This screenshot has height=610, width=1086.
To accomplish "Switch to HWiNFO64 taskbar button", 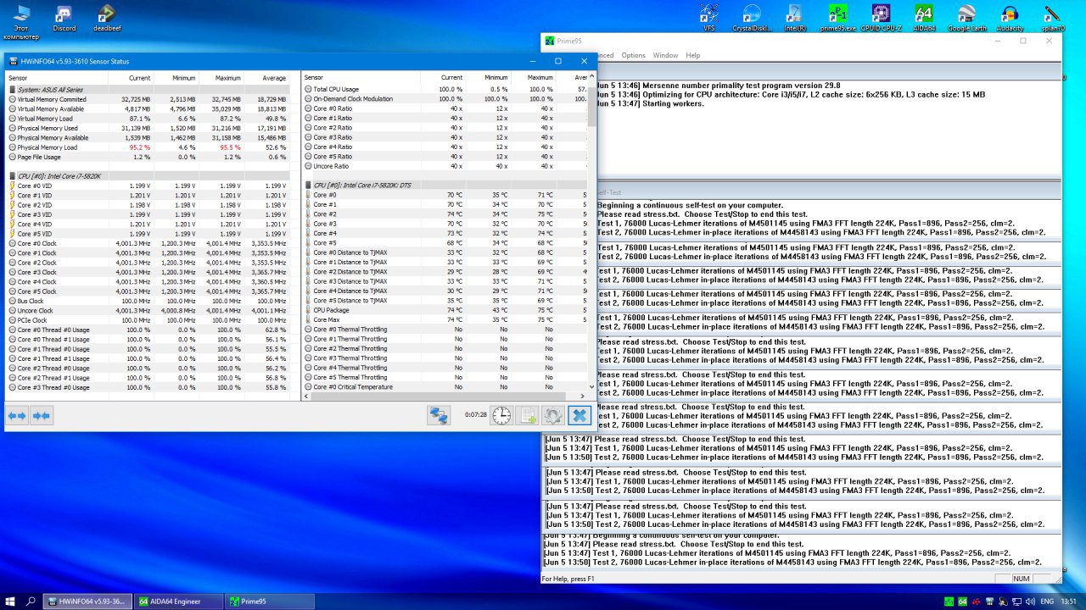I will coord(88,601).
